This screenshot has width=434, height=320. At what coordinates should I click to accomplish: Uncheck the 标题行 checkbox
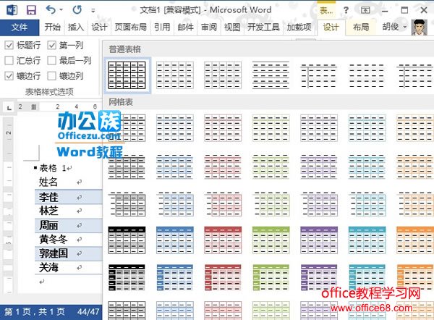(x=9, y=45)
